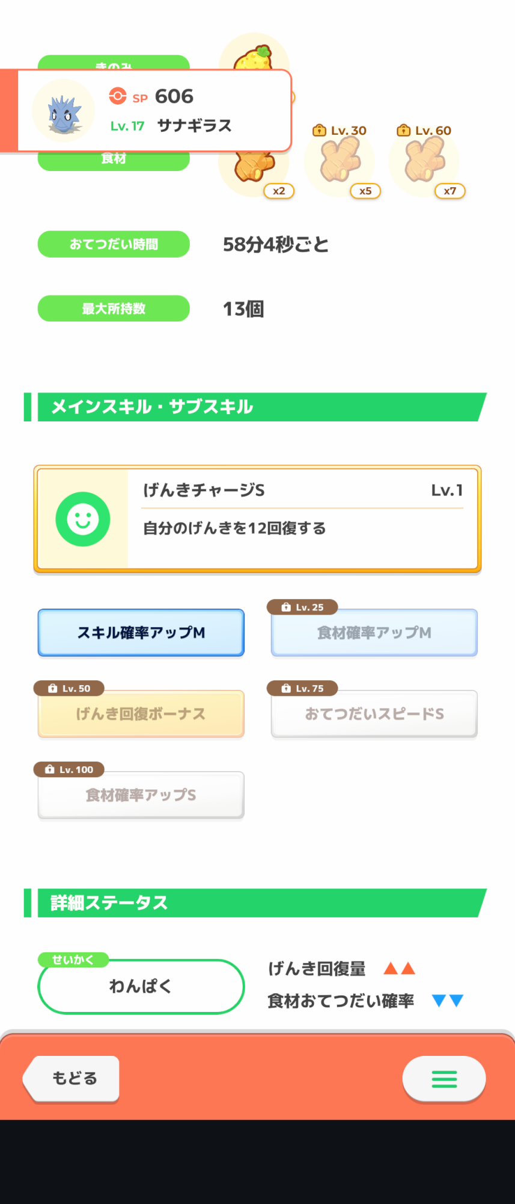
Task: Tap the yellow berry icon
Action: click(255, 58)
